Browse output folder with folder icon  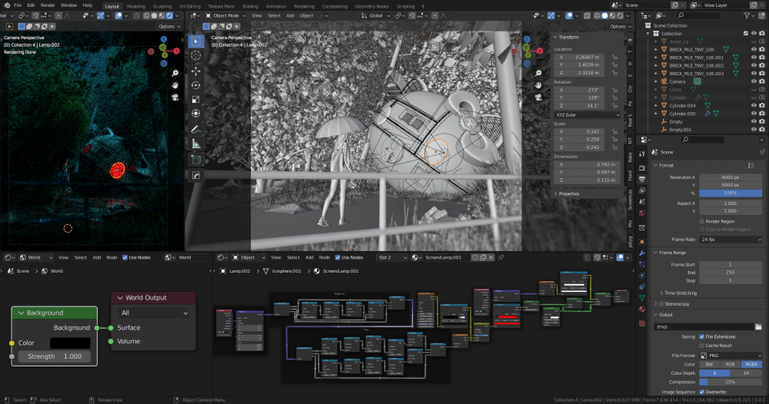(758, 326)
